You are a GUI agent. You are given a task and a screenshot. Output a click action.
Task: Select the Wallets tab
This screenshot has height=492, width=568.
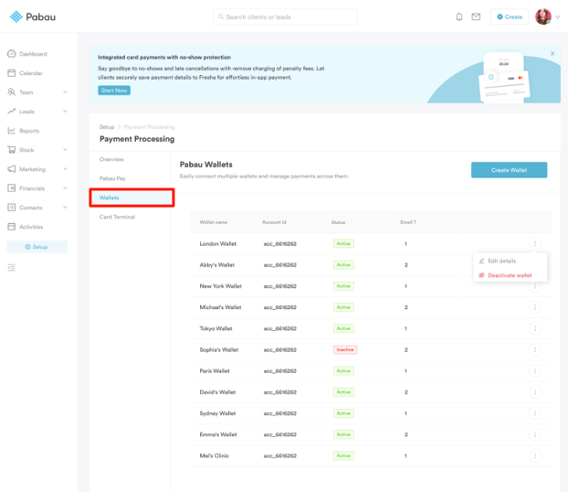click(131, 198)
